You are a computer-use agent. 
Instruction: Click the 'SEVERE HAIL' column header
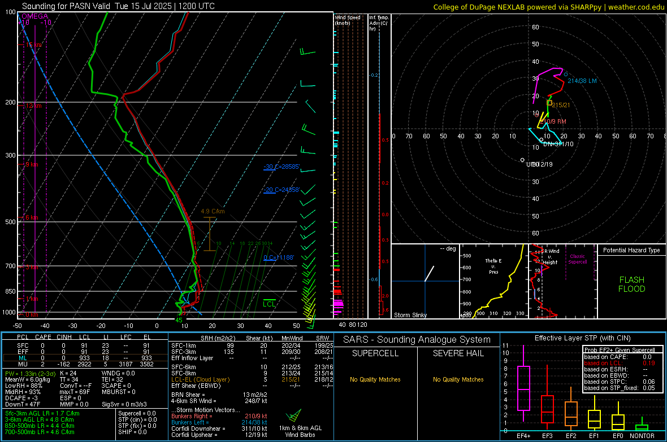[458, 353]
